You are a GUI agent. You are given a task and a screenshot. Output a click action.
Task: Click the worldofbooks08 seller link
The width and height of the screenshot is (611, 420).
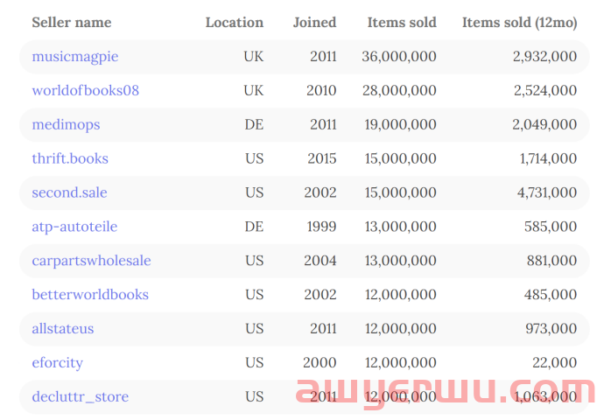coord(85,91)
